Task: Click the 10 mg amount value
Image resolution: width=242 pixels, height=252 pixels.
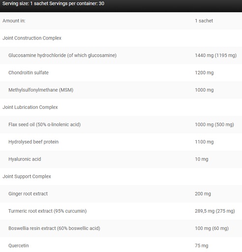Action: [202, 159]
